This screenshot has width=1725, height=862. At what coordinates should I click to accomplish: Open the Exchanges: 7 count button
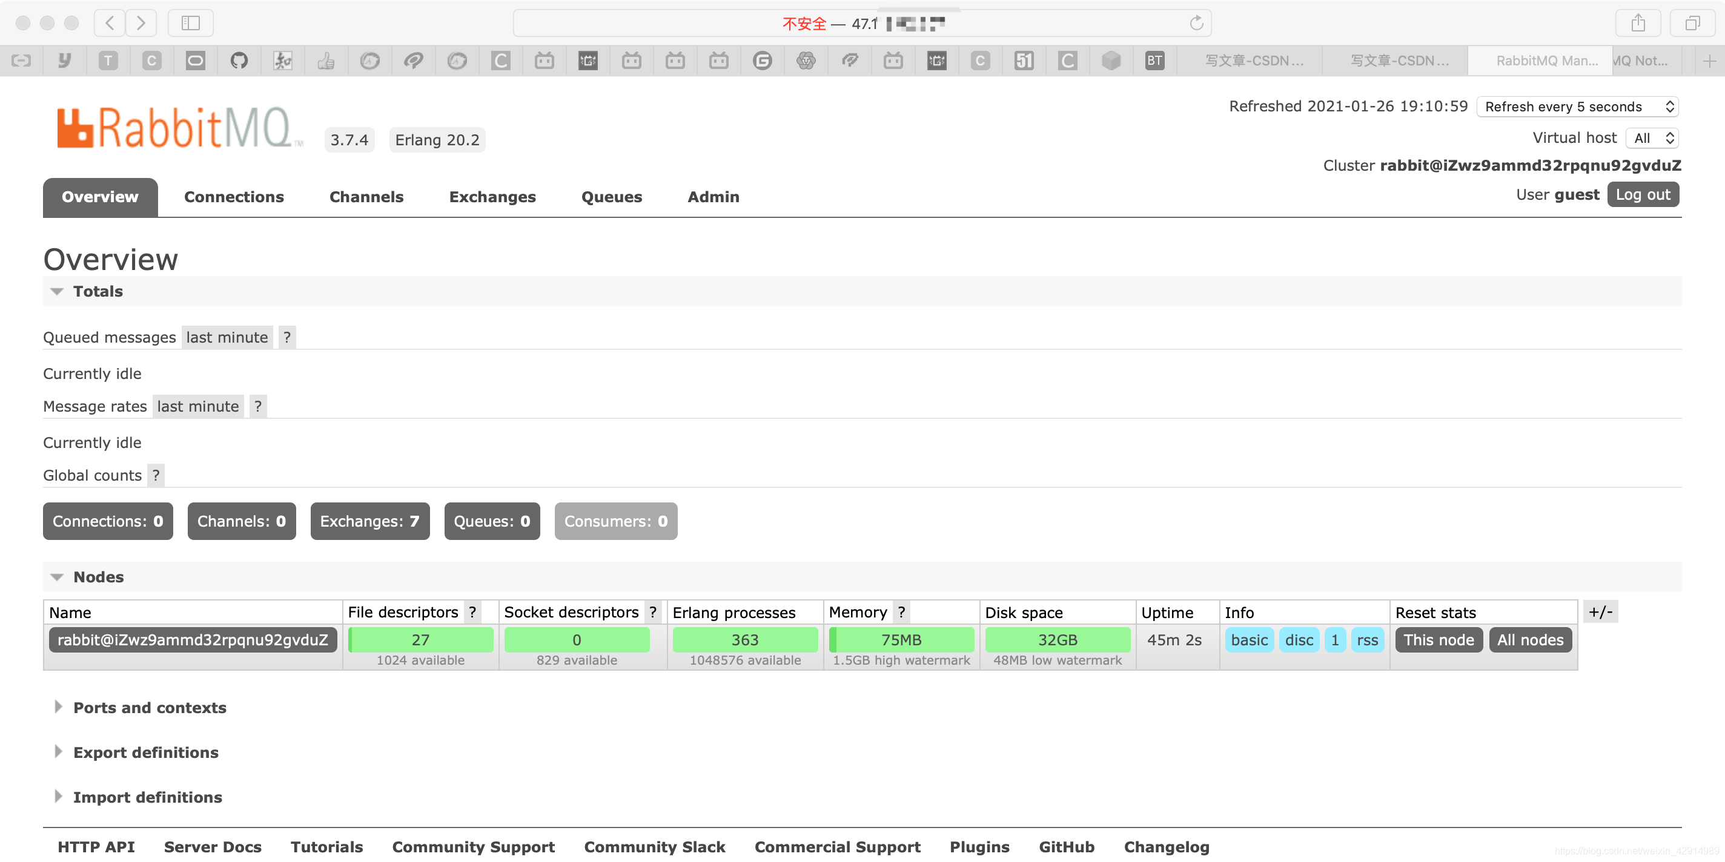pyautogui.click(x=369, y=521)
